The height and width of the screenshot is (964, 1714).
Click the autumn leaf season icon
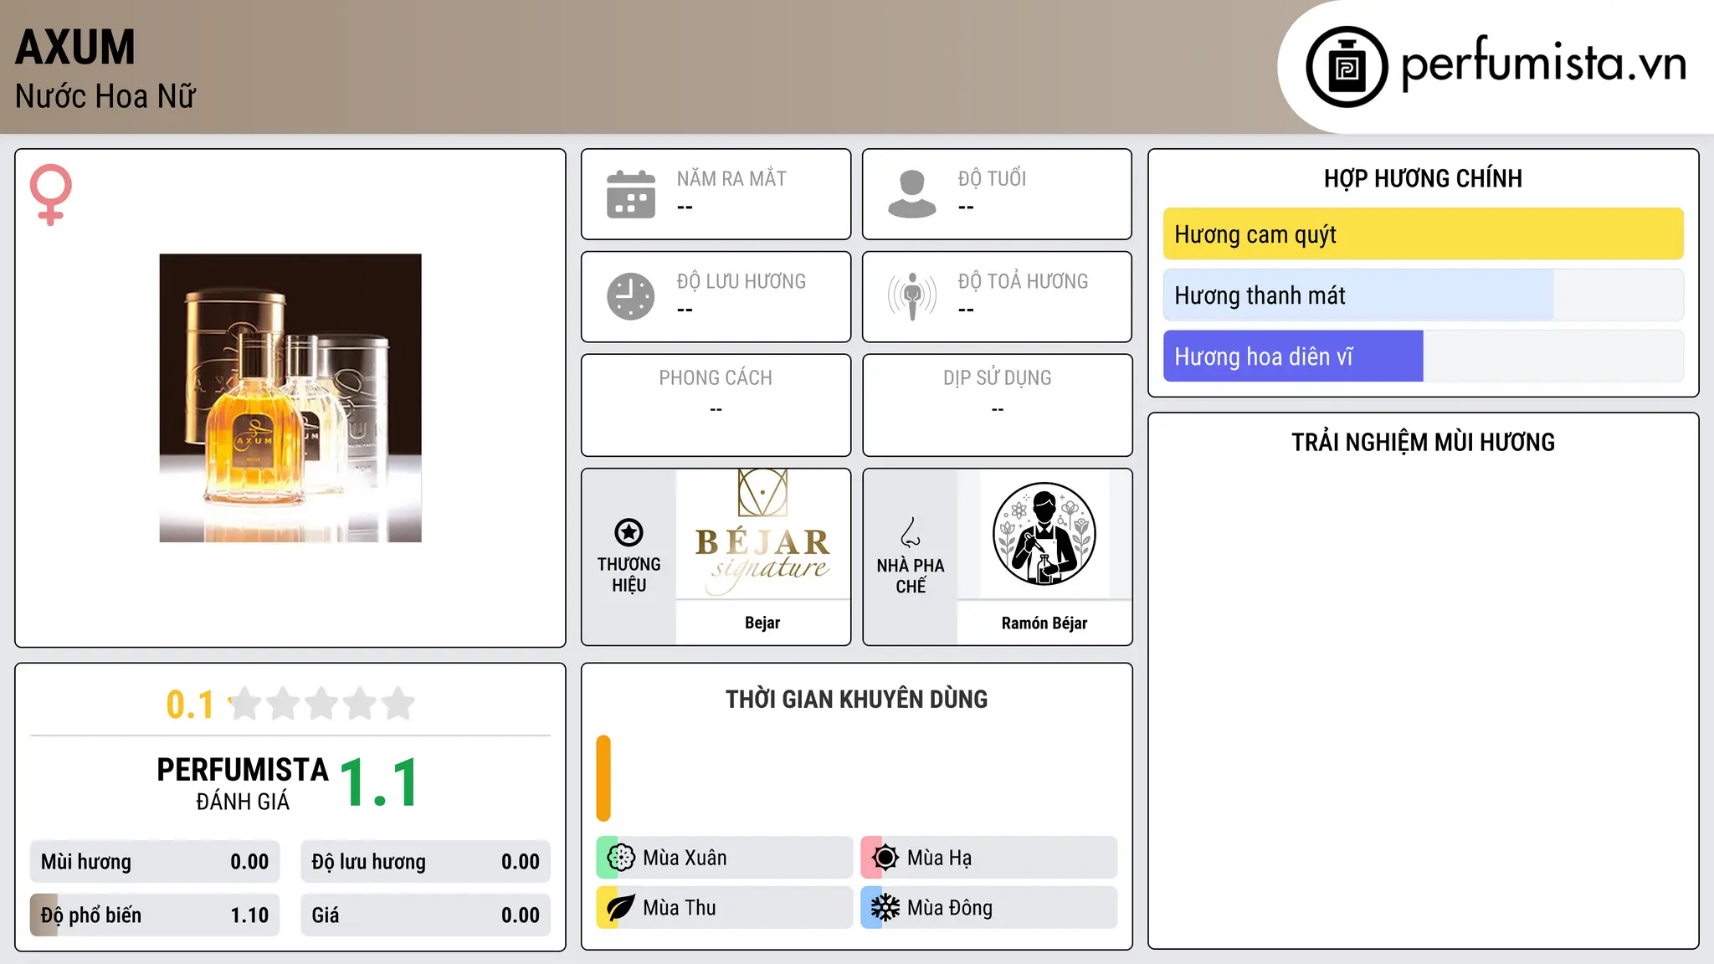click(x=621, y=908)
